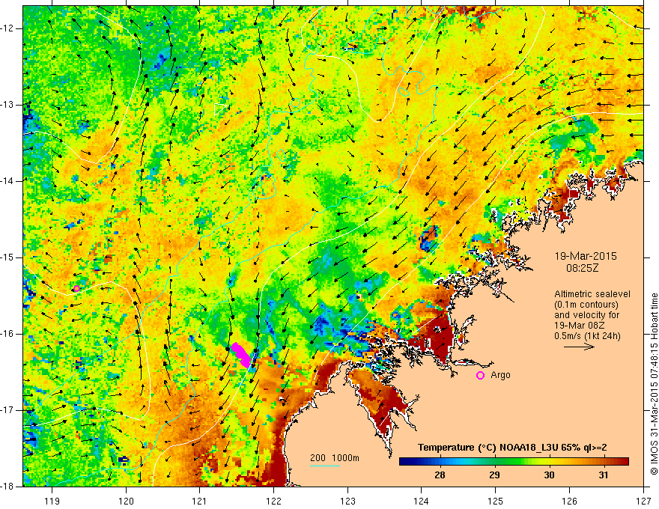The height and width of the screenshot is (509, 659).
Task: Click longitude axis label '125'
Action: [x=496, y=501]
